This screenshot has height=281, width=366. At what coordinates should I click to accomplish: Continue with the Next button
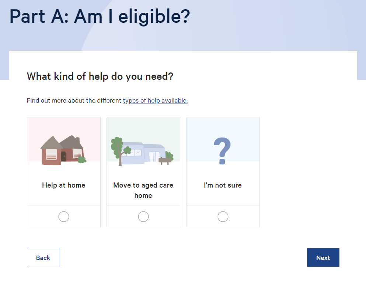pyautogui.click(x=323, y=257)
